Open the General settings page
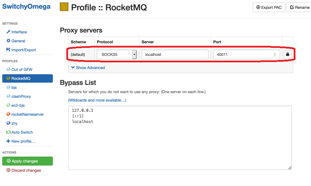 [x=18, y=41]
